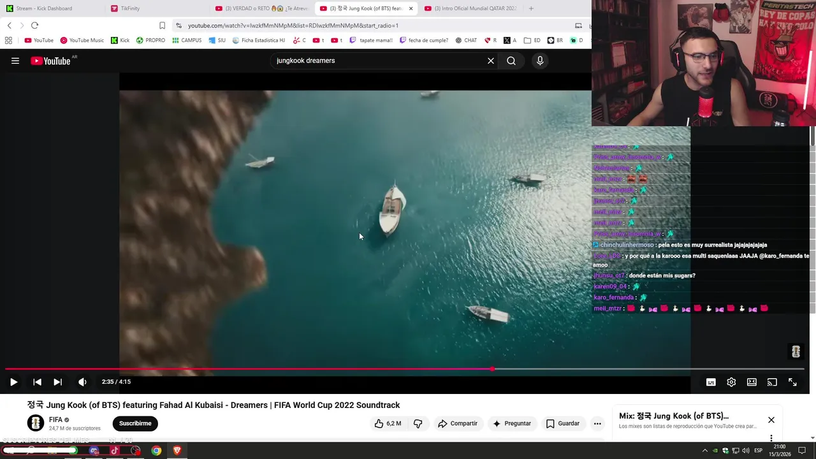
Task: Open the browser apps grid icon
Action: tap(8, 40)
